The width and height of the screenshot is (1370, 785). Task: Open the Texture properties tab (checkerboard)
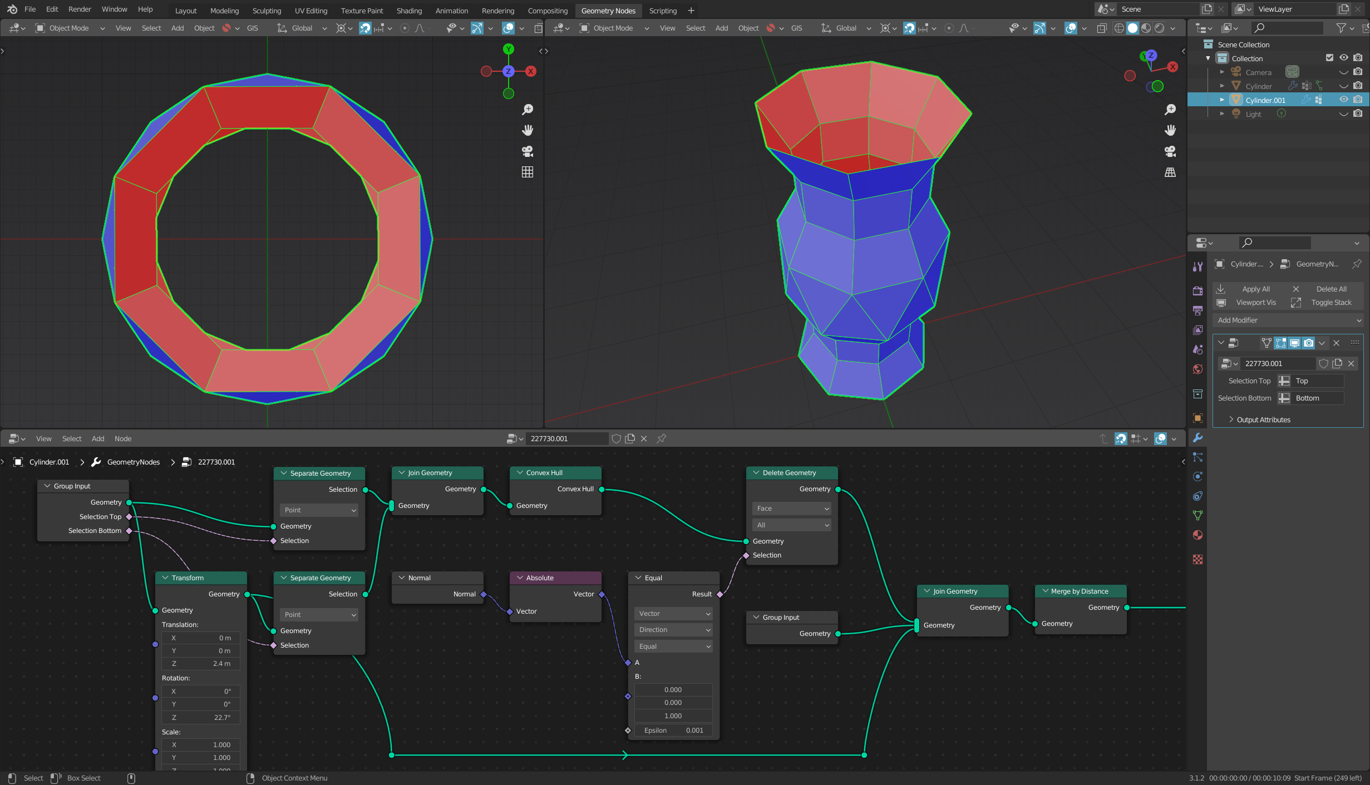[1198, 559]
